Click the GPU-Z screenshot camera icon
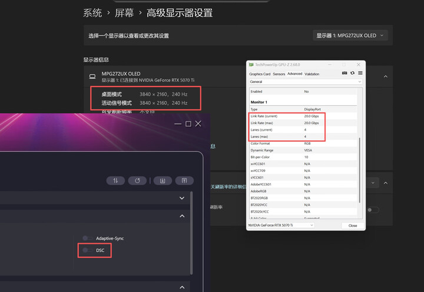 coord(344,74)
